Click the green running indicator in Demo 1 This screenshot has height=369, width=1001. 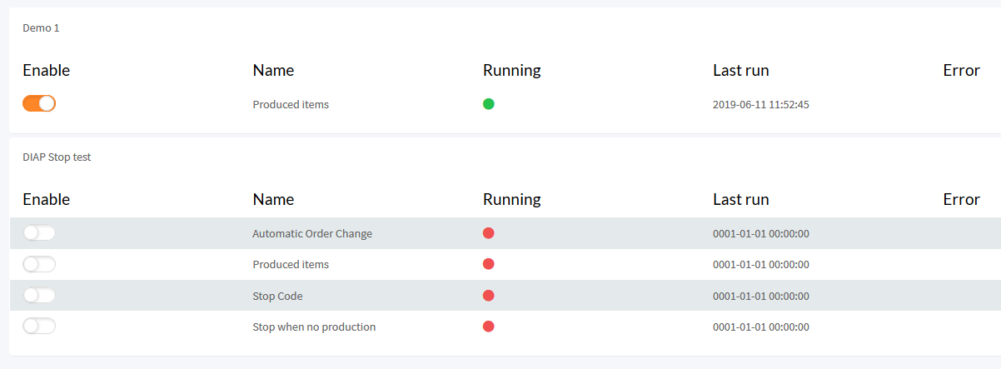point(489,104)
